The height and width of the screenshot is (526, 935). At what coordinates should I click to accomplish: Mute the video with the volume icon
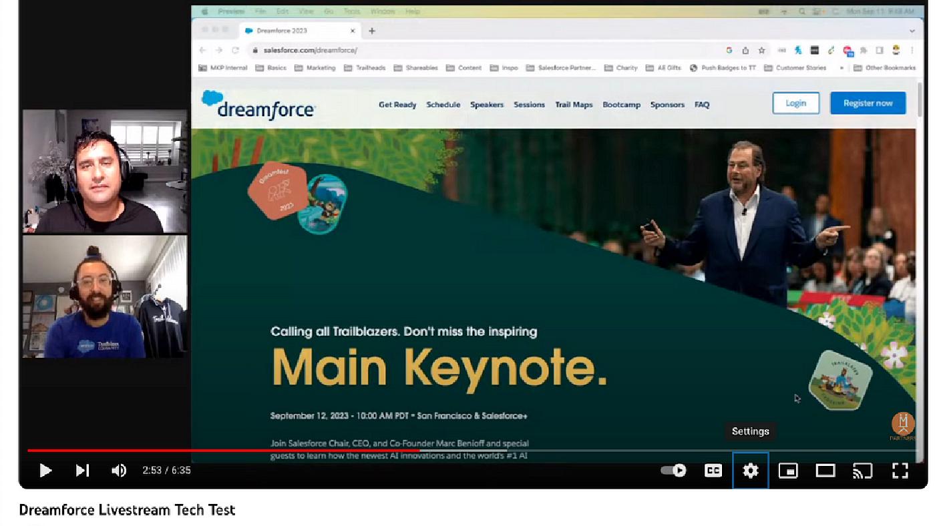118,471
